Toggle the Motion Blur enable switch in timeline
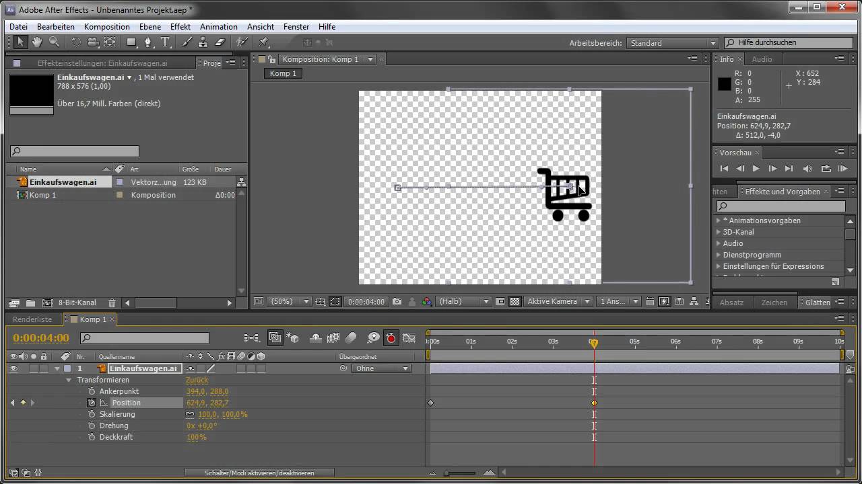The image size is (862, 484). [x=351, y=337]
